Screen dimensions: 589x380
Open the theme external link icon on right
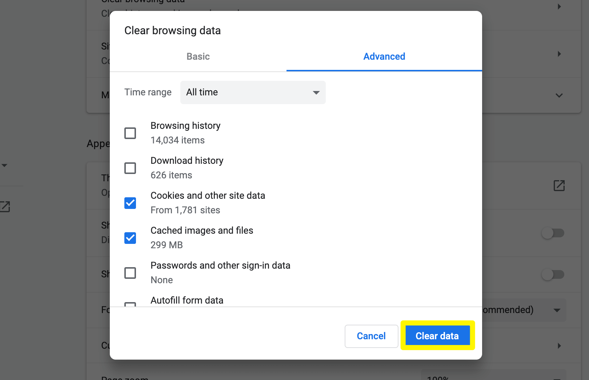click(x=559, y=186)
